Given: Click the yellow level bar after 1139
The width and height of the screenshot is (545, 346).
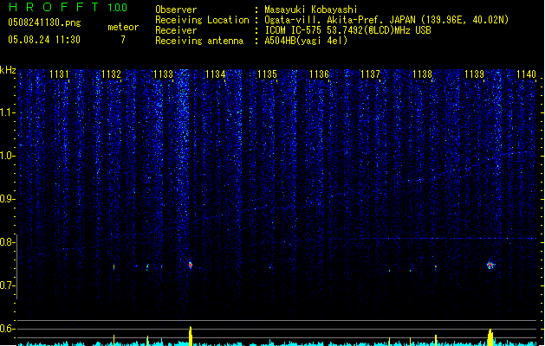Looking at the screenshot, I should point(490,337).
